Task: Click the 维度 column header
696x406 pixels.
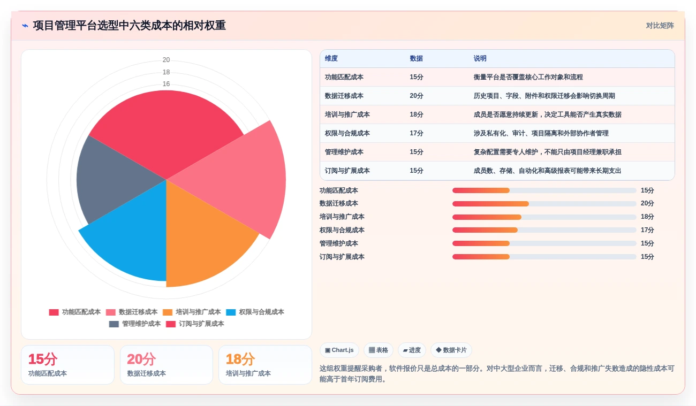Action: click(331, 59)
